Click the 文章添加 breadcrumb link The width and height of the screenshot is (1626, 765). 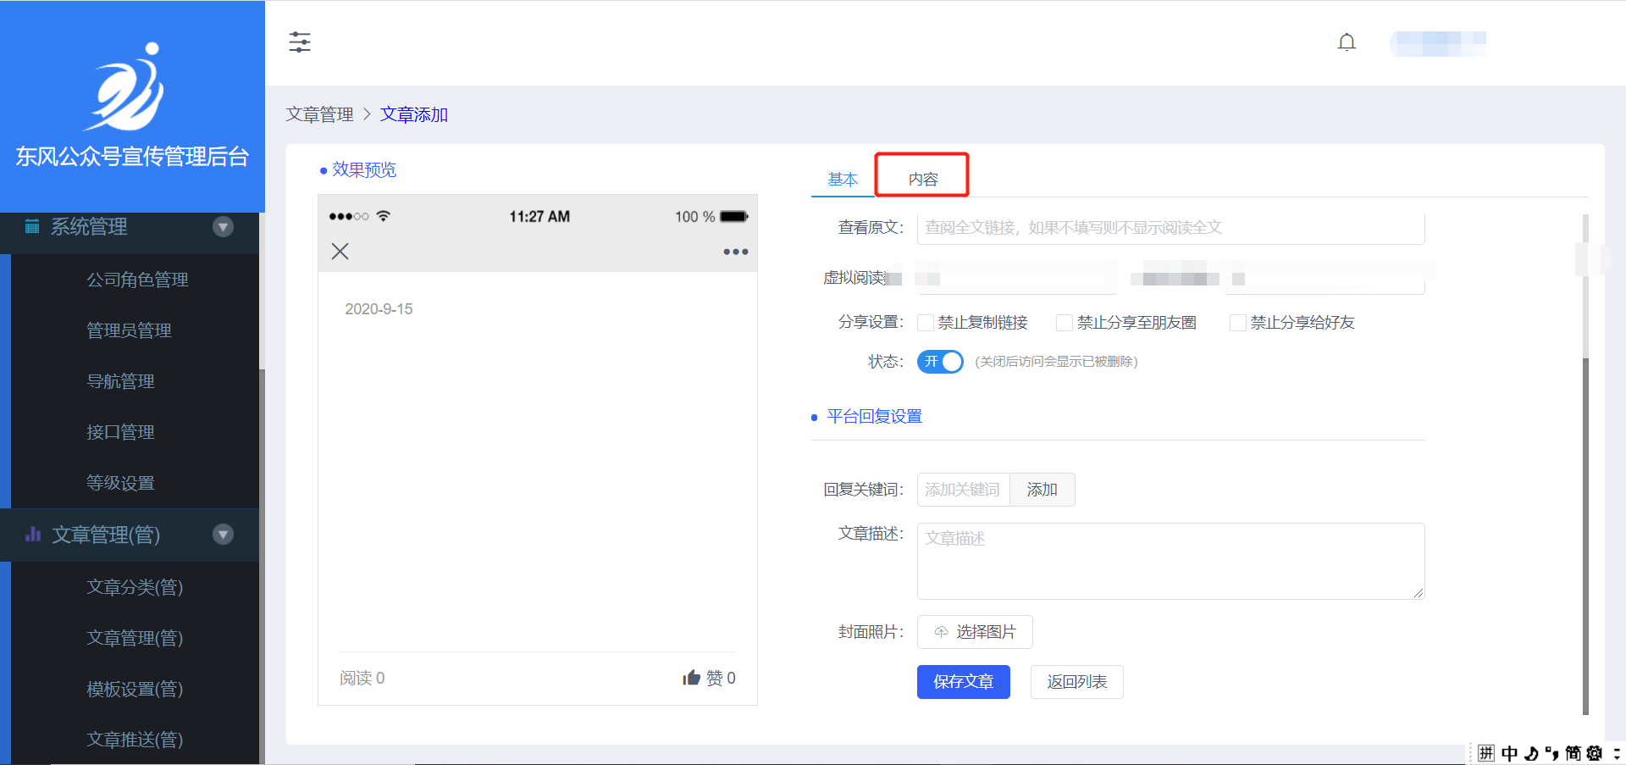click(x=414, y=114)
